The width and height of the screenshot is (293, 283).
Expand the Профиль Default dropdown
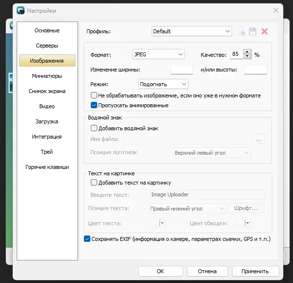192,31
